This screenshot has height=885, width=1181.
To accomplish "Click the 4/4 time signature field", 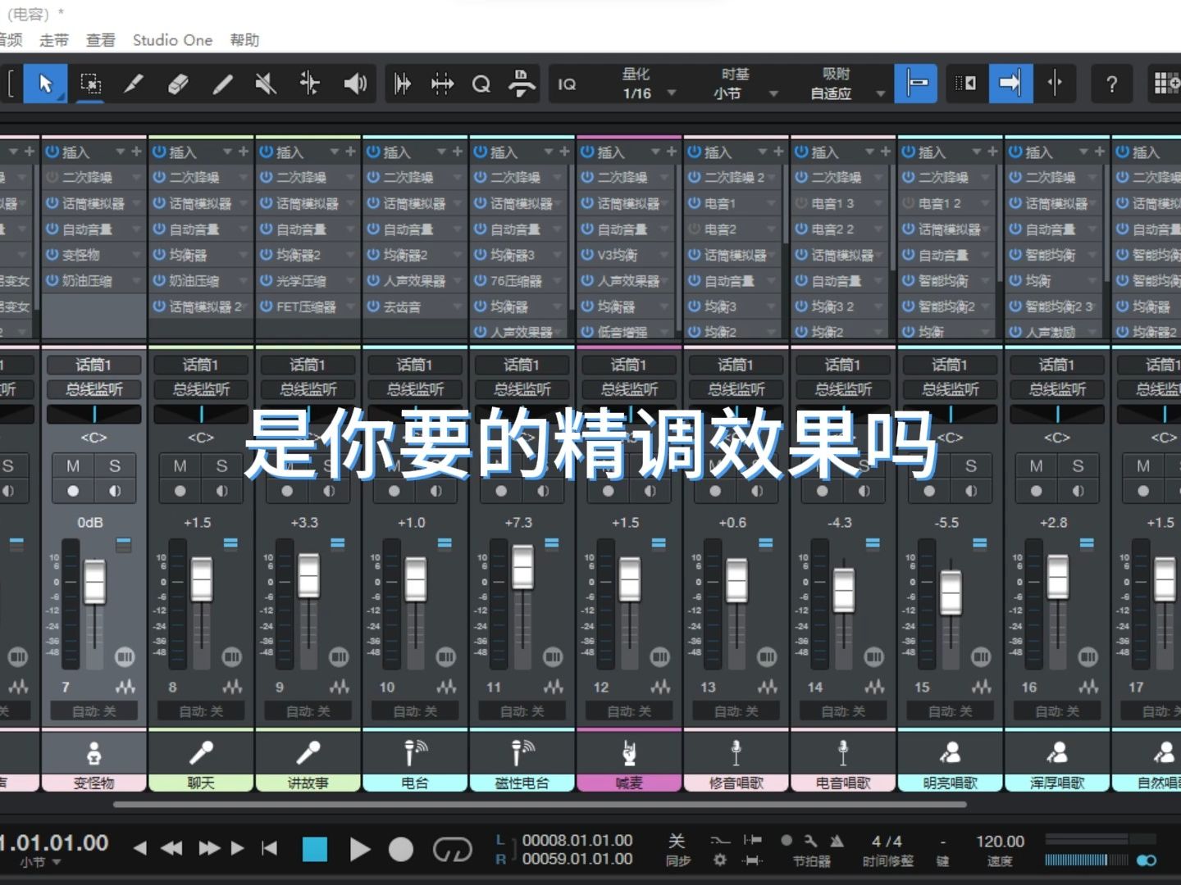I will click(x=887, y=842).
